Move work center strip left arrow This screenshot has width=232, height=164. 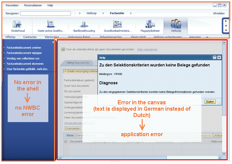pyautogui.click(x=226, y=25)
